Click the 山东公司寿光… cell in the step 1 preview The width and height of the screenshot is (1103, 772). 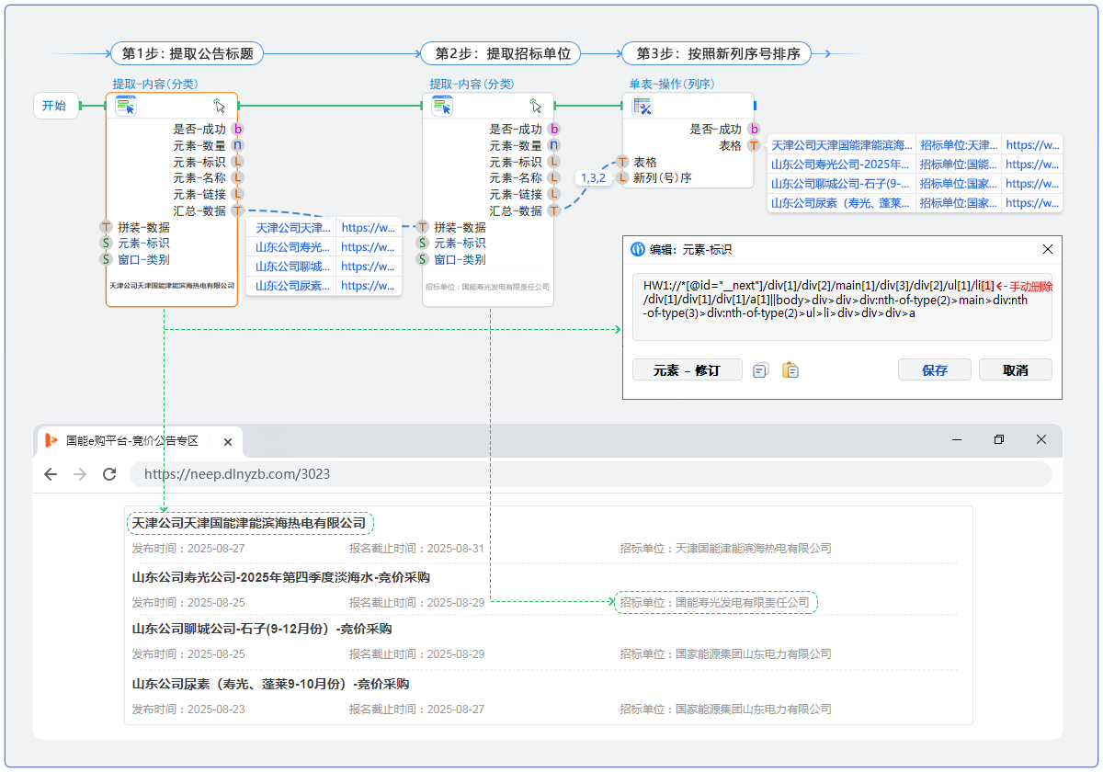point(291,246)
